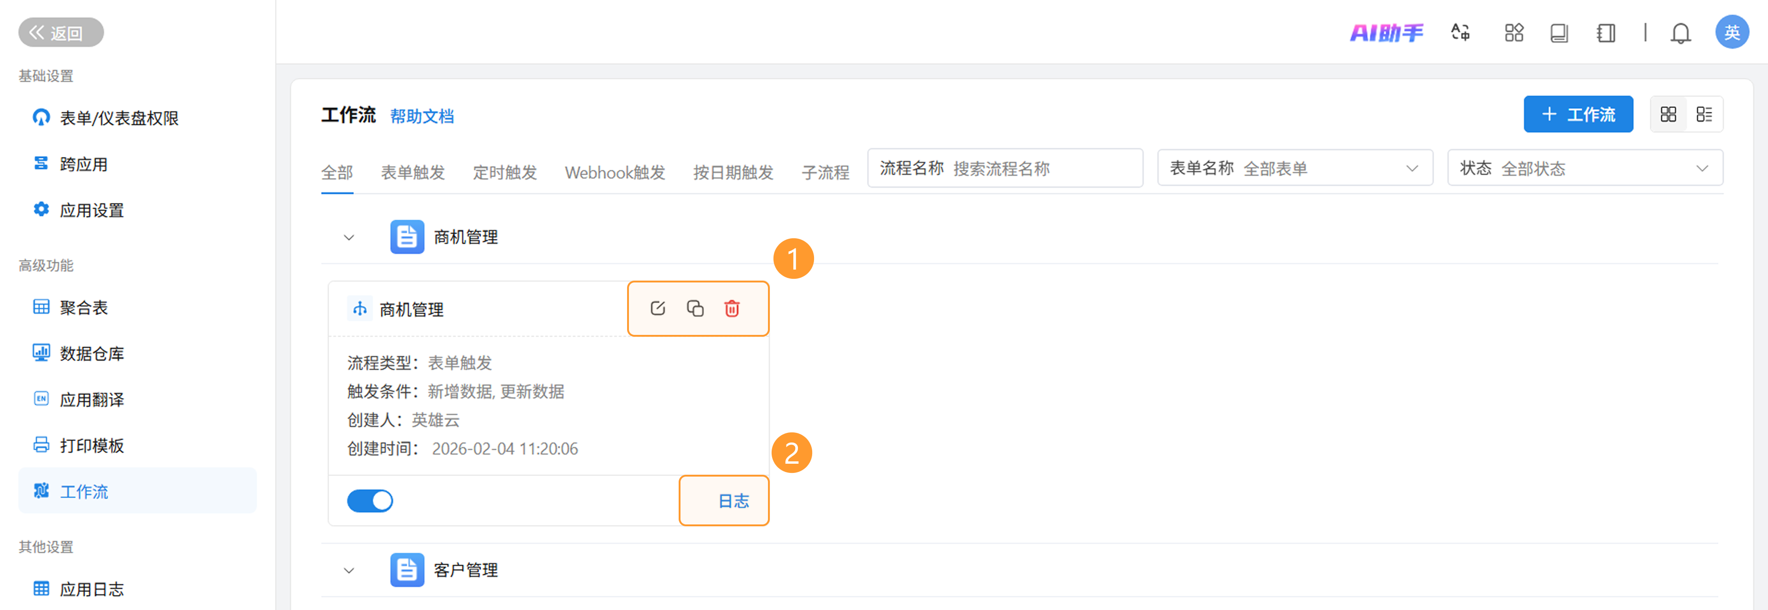Click the edit icon on 商机管理 workflow card
1768x610 pixels.
[657, 308]
